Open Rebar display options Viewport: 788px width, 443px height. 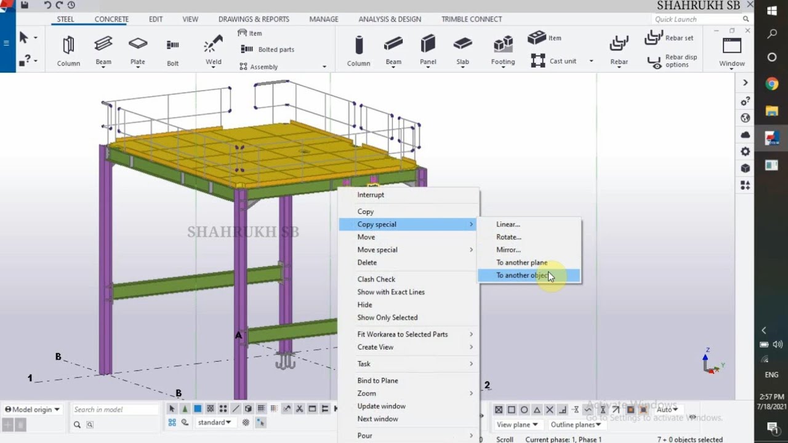[x=672, y=61]
